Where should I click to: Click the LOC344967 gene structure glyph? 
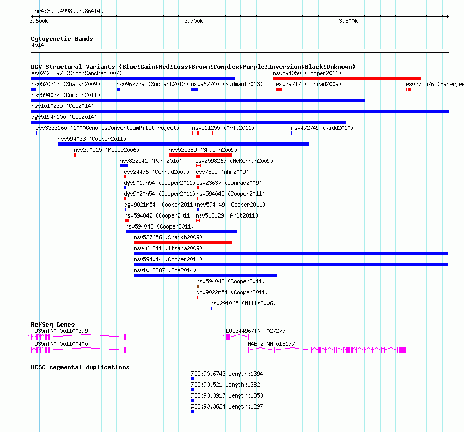(x=236, y=337)
